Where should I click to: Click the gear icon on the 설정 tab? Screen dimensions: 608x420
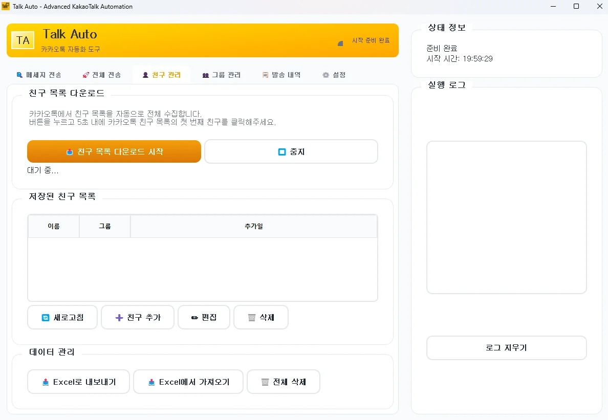tap(325, 75)
